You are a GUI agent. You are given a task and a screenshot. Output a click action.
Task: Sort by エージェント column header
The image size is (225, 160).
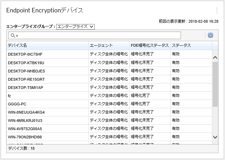point(109,46)
